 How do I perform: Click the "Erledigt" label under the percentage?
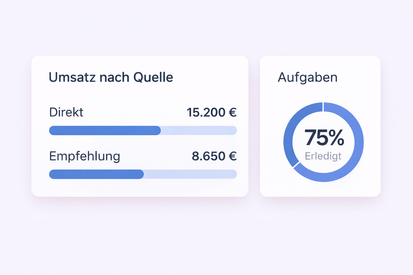coord(323,156)
